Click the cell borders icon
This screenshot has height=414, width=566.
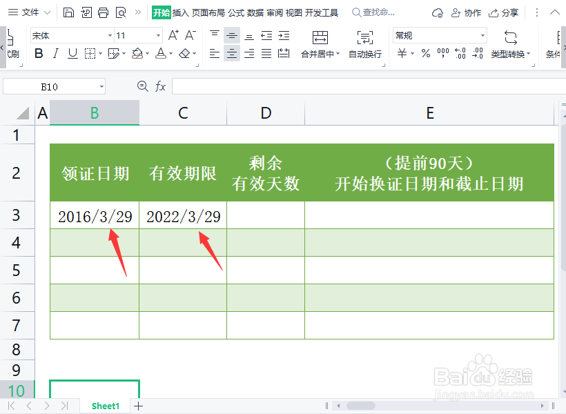(90, 53)
